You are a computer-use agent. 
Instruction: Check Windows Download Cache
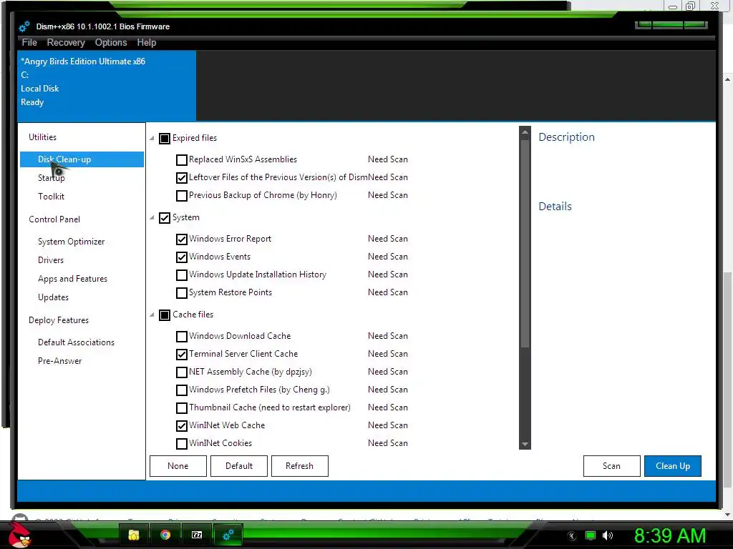181,337
